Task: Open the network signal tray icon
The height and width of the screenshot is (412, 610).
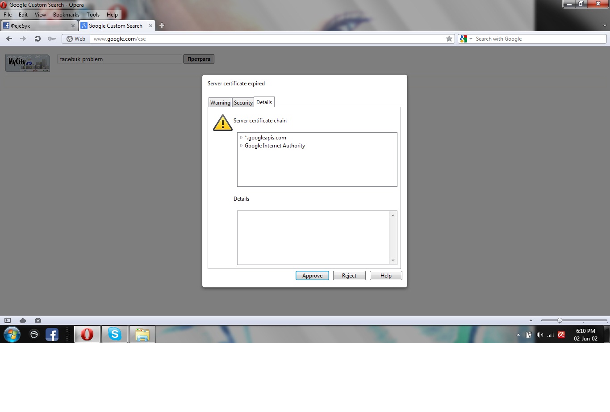Action: click(x=550, y=335)
